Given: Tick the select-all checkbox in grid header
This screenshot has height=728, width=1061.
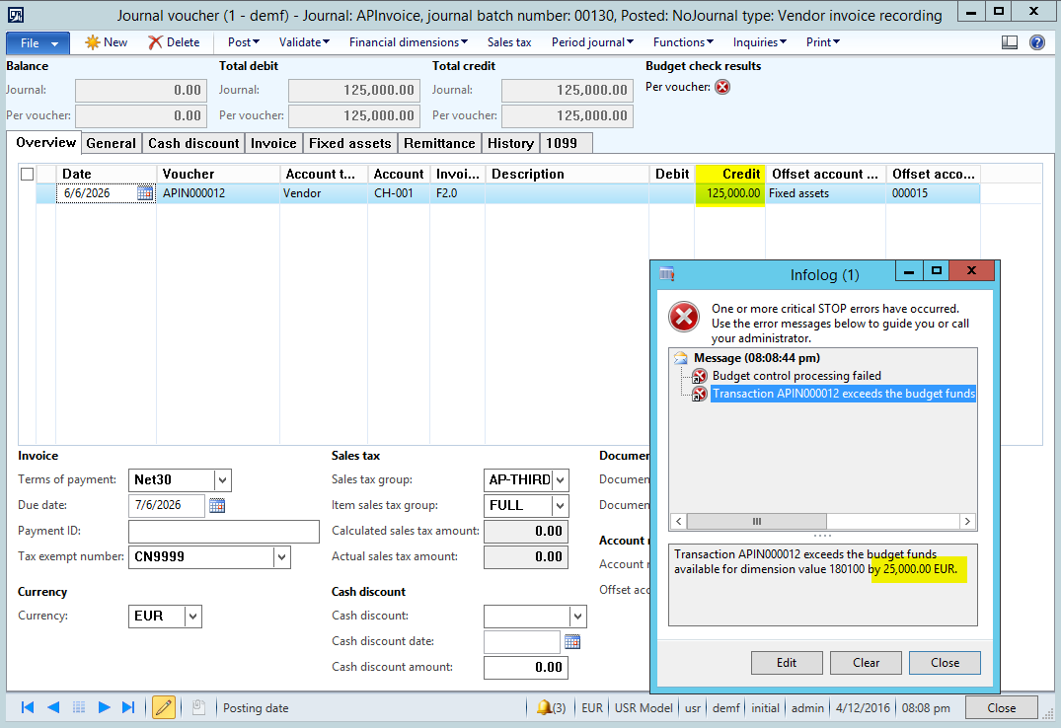Looking at the screenshot, I should click(x=27, y=174).
